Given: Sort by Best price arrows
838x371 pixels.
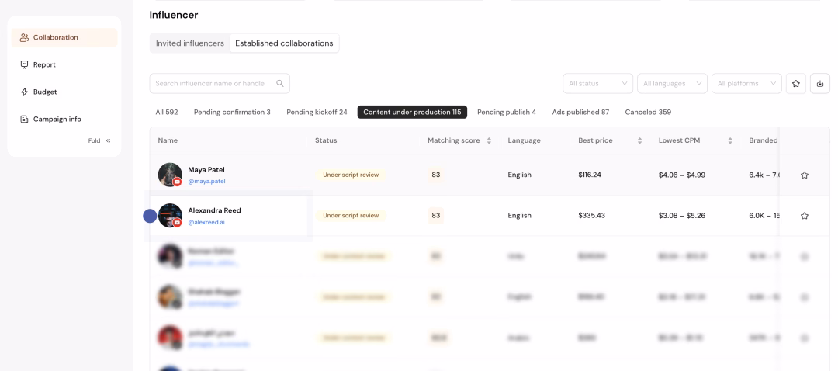Looking at the screenshot, I should point(639,140).
